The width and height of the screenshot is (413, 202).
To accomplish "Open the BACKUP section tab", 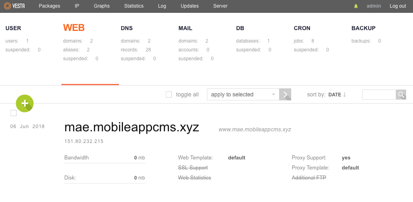I will tap(363, 28).
